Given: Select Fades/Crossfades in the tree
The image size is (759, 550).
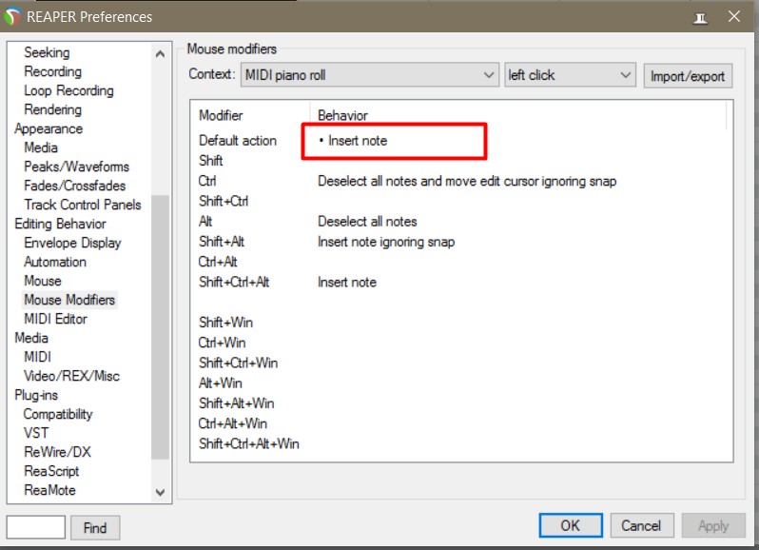Looking at the screenshot, I should (x=74, y=186).
